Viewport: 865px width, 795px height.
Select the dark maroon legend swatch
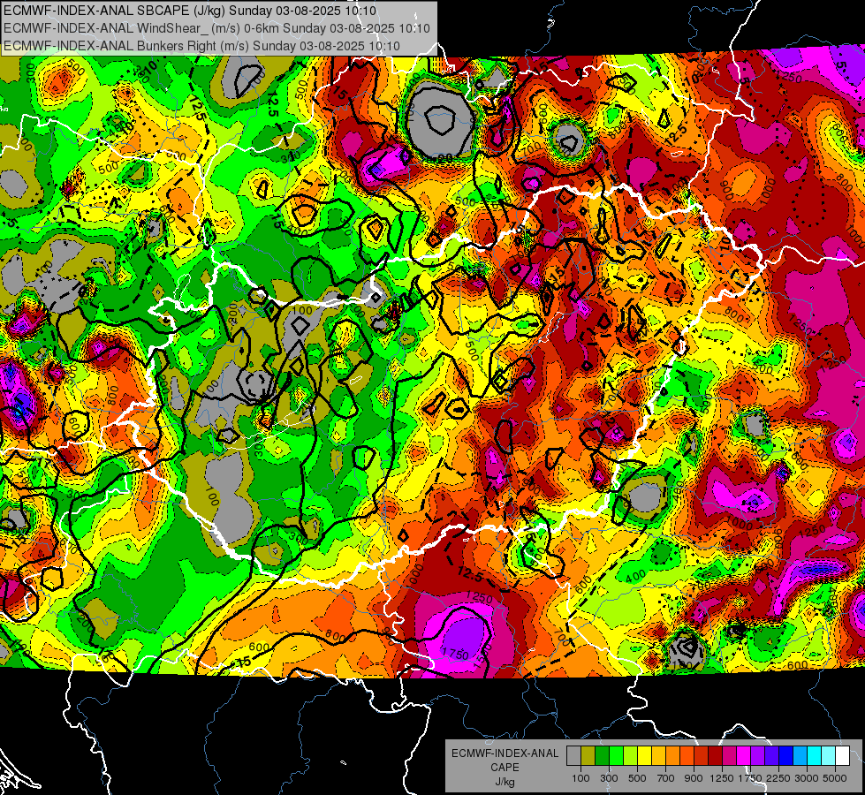715,755
